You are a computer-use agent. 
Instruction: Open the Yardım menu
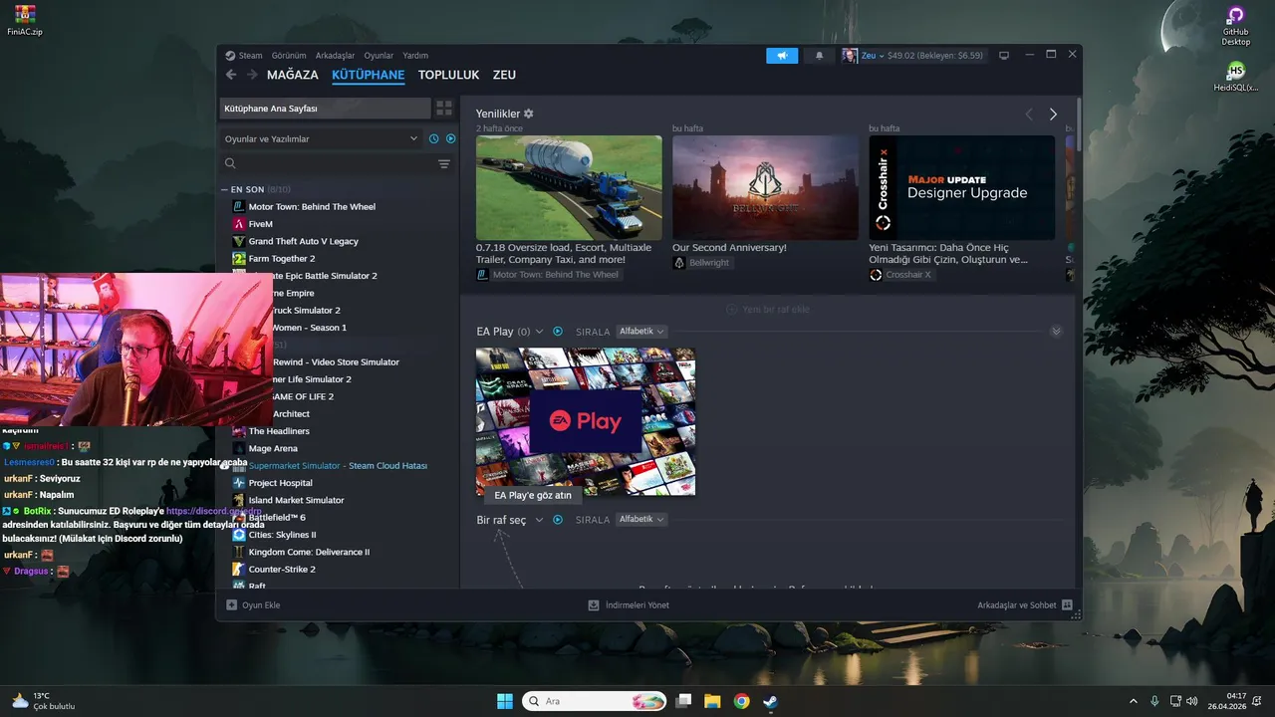point(415,56)
